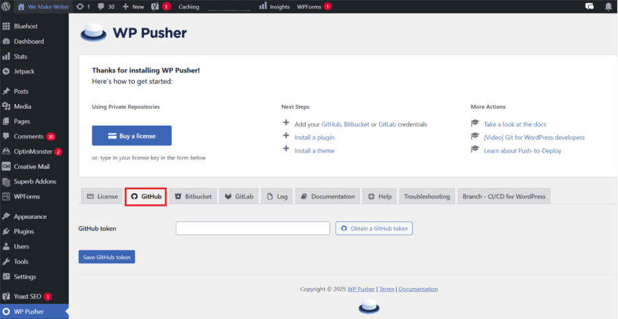Image resolution: width=618 pixels, height=319 pixels.
Task: Click Save GitHub token button
Action: (x=107, y=257)
